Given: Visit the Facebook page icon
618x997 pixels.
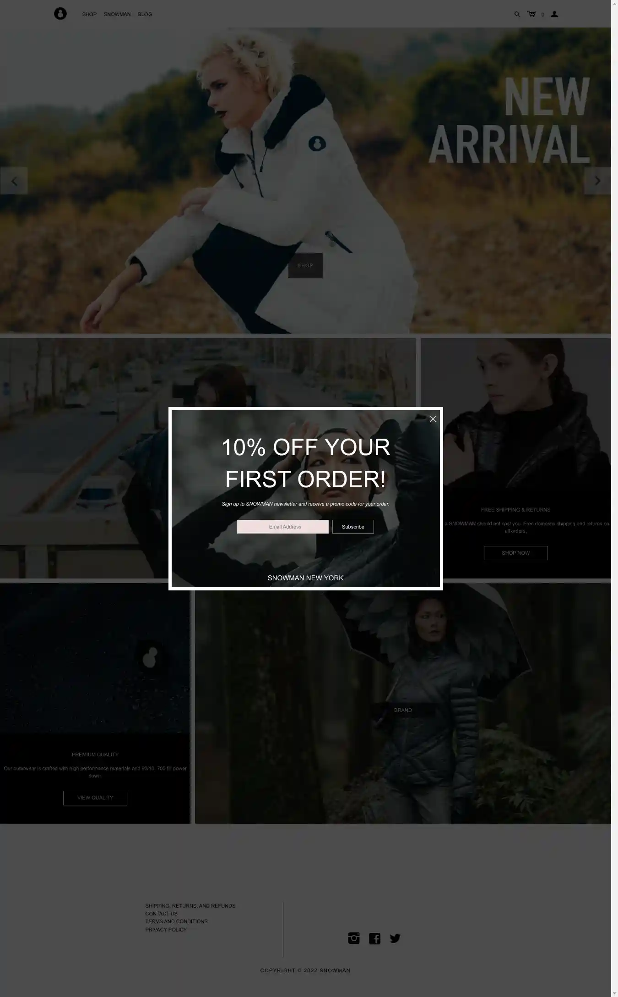Looking at the screenshot, I should [374, 938].
